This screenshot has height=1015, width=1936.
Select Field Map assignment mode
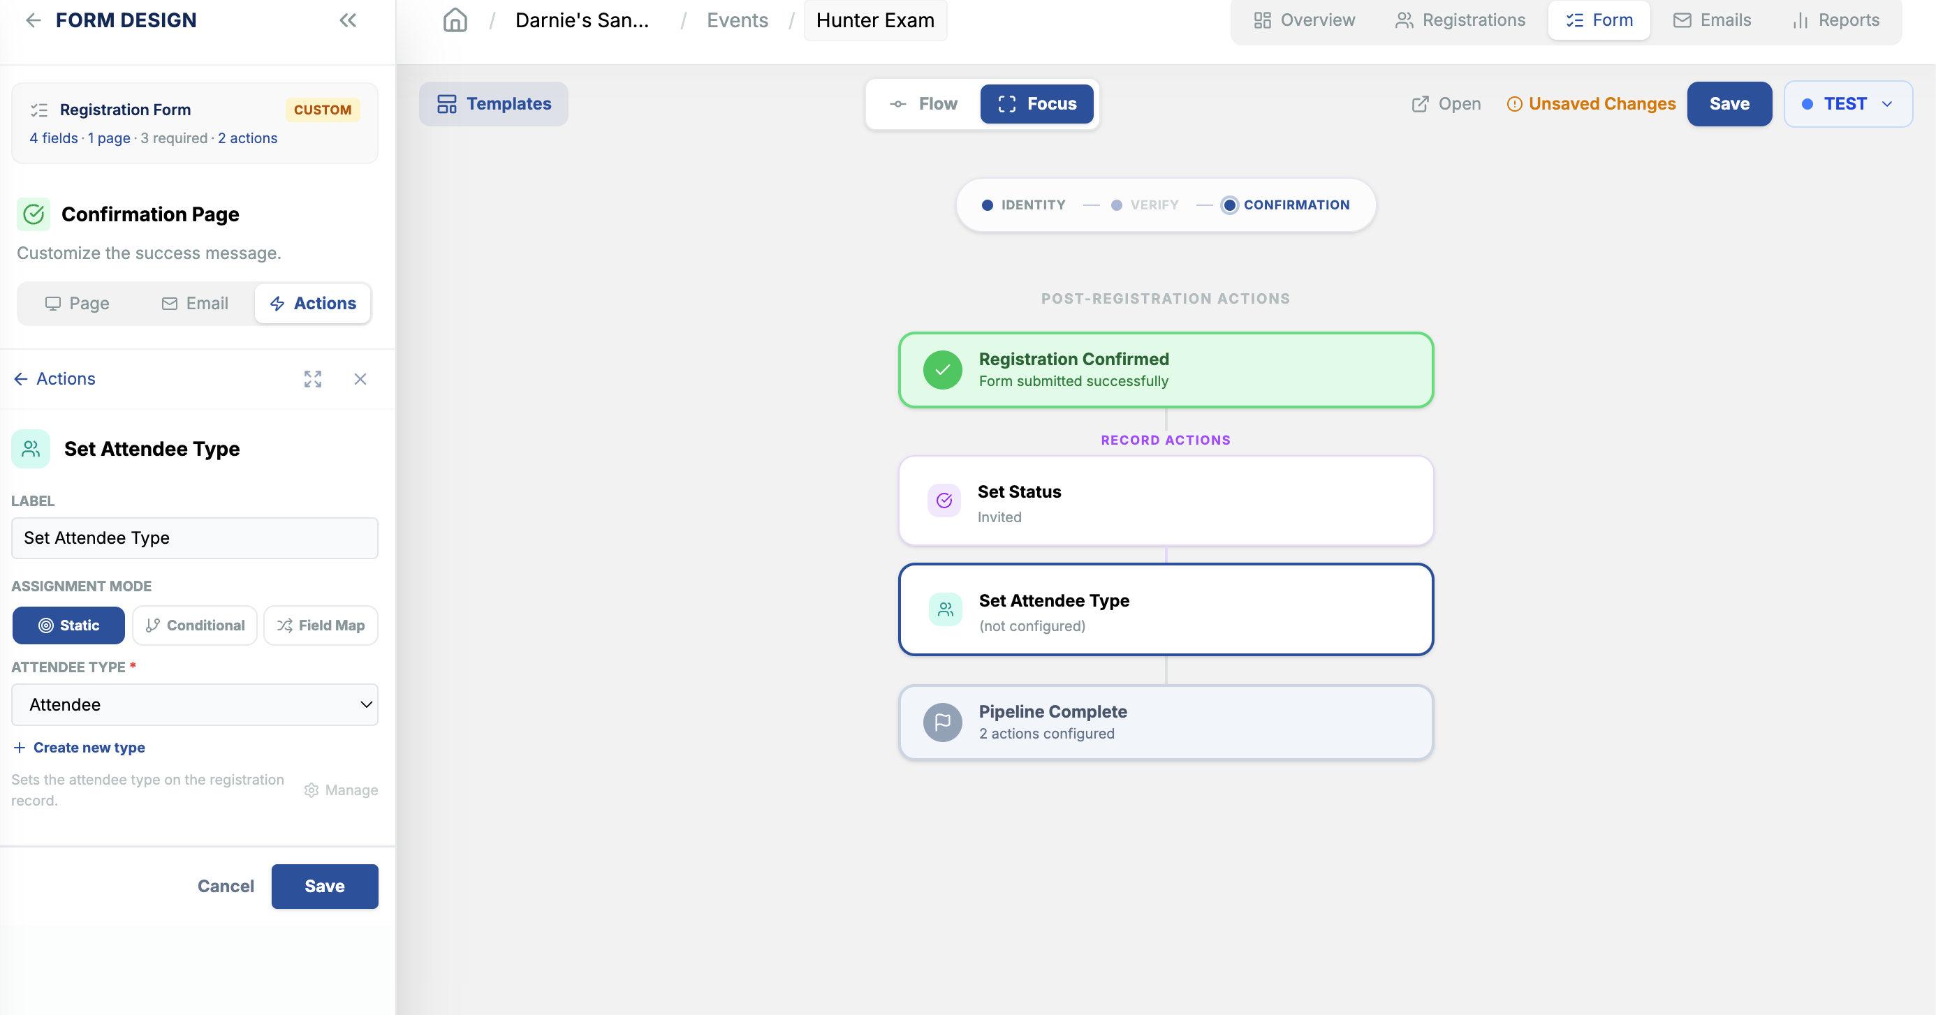point(321,625)
